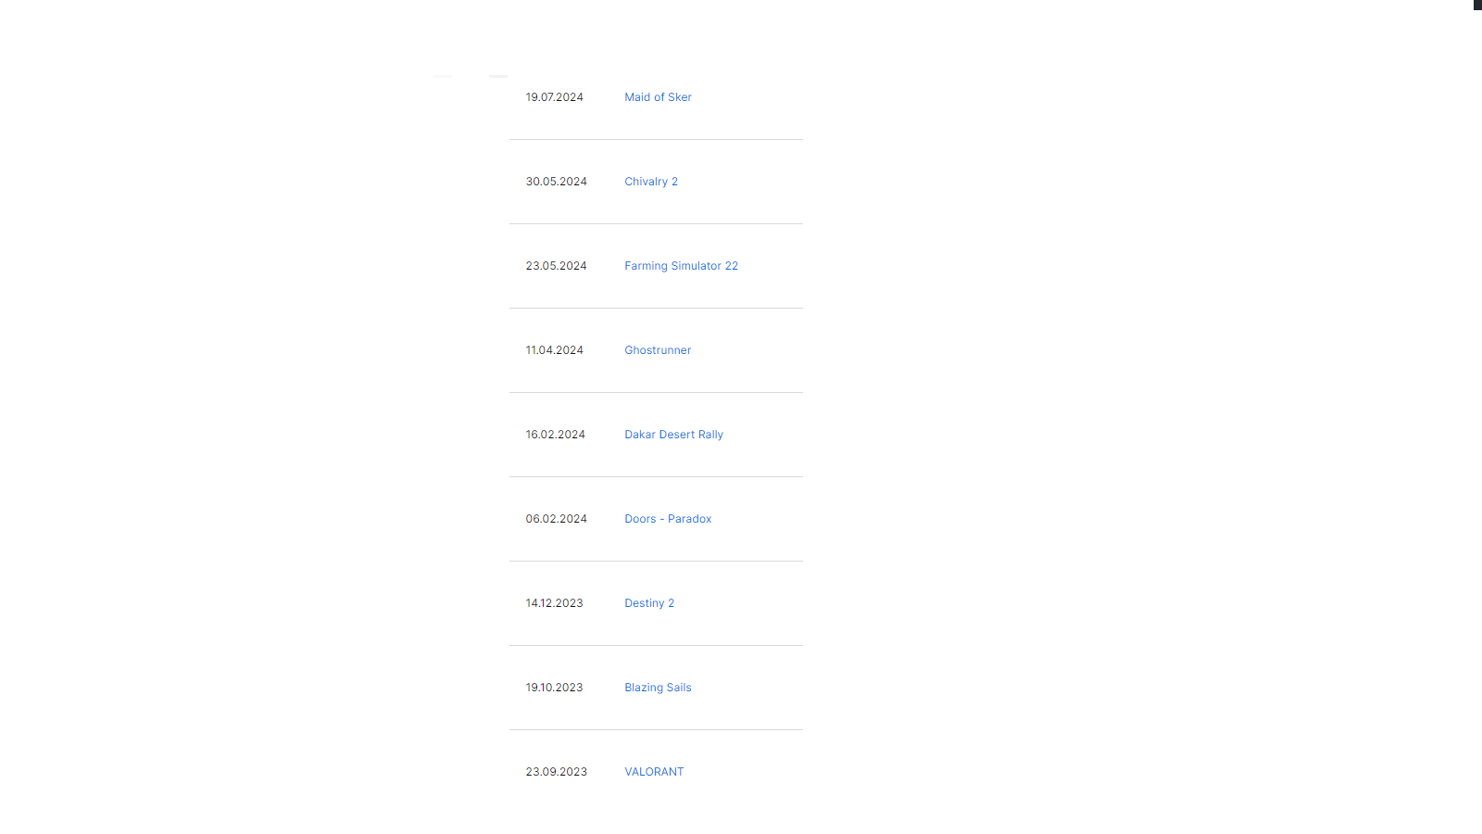Select the 14.12.2023 date cell
The width and height of the screenshot is (1482, 834).
555,603
